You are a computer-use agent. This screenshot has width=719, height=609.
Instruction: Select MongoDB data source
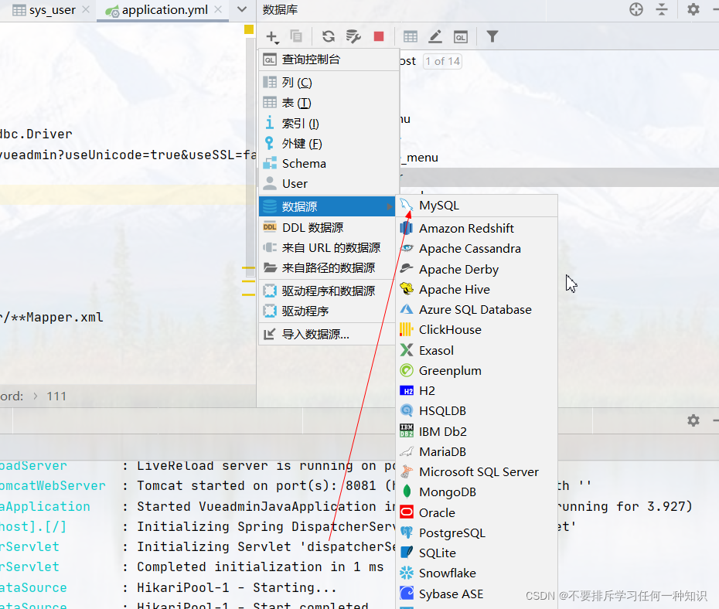[477, 492]
